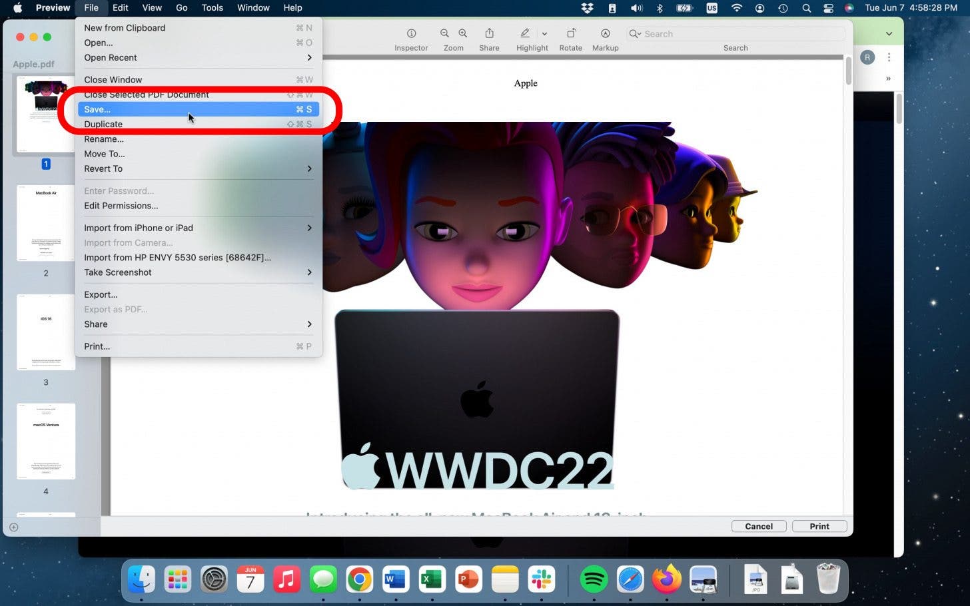Expand the Revert To submenu

coord(198,168)
